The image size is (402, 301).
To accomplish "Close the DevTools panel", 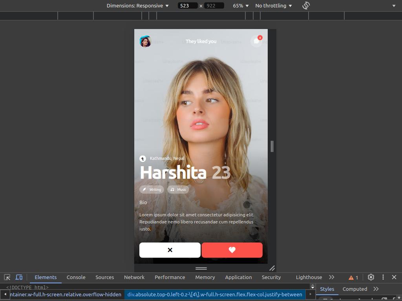I will click(x=394, y=277).
